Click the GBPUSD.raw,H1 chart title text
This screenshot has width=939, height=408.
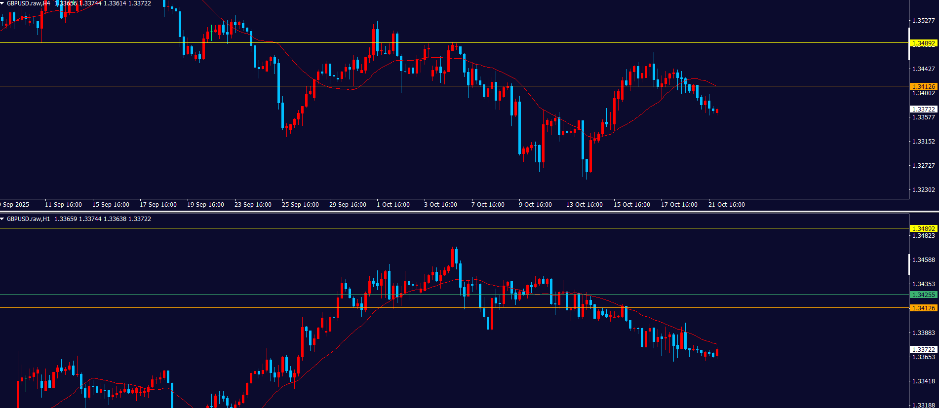coord(28,219)
